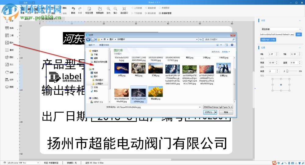The image size is (305, 165).
Task: Click the blue 浏览 browse button
Action: (299, 34)
